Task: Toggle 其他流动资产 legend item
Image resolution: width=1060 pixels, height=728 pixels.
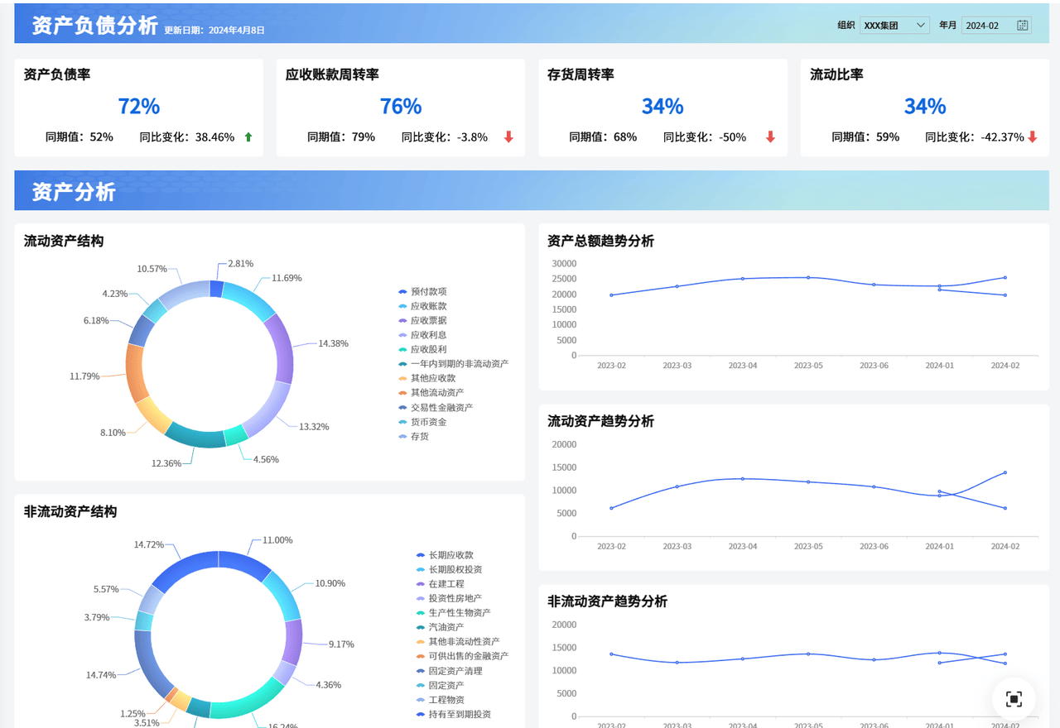Action: coord(431,393)
